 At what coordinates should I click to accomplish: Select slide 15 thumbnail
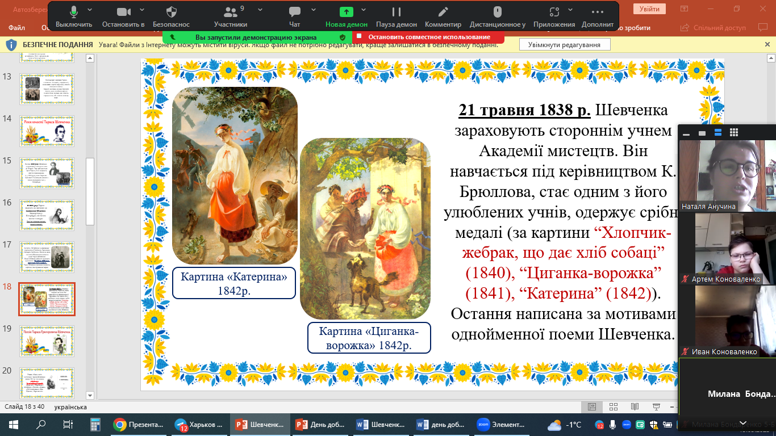(47, 173)
